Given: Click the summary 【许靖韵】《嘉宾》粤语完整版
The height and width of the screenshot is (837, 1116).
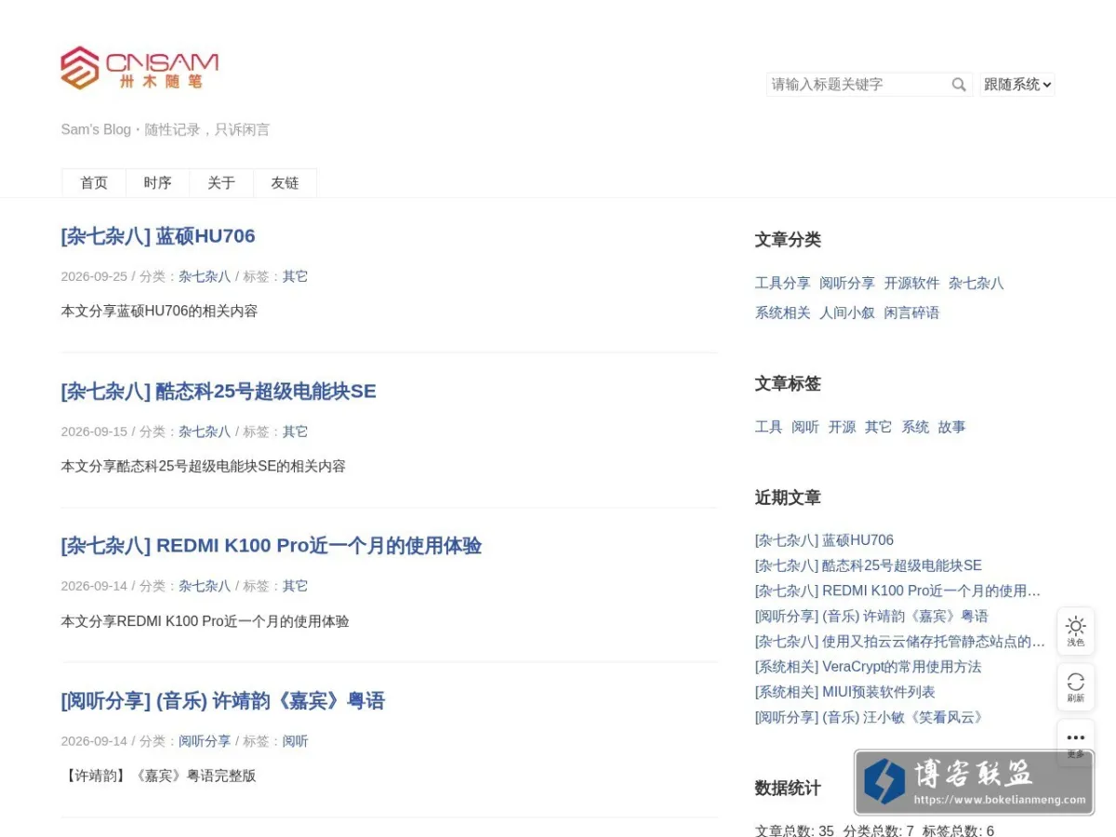Looking at the screenshot, I should point(158,776).
